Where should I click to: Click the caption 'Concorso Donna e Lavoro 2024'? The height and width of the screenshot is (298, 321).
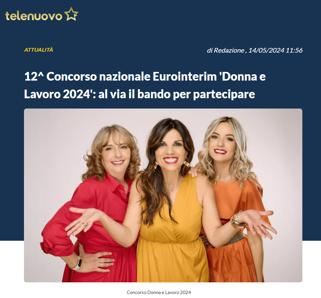pos(159,292)
